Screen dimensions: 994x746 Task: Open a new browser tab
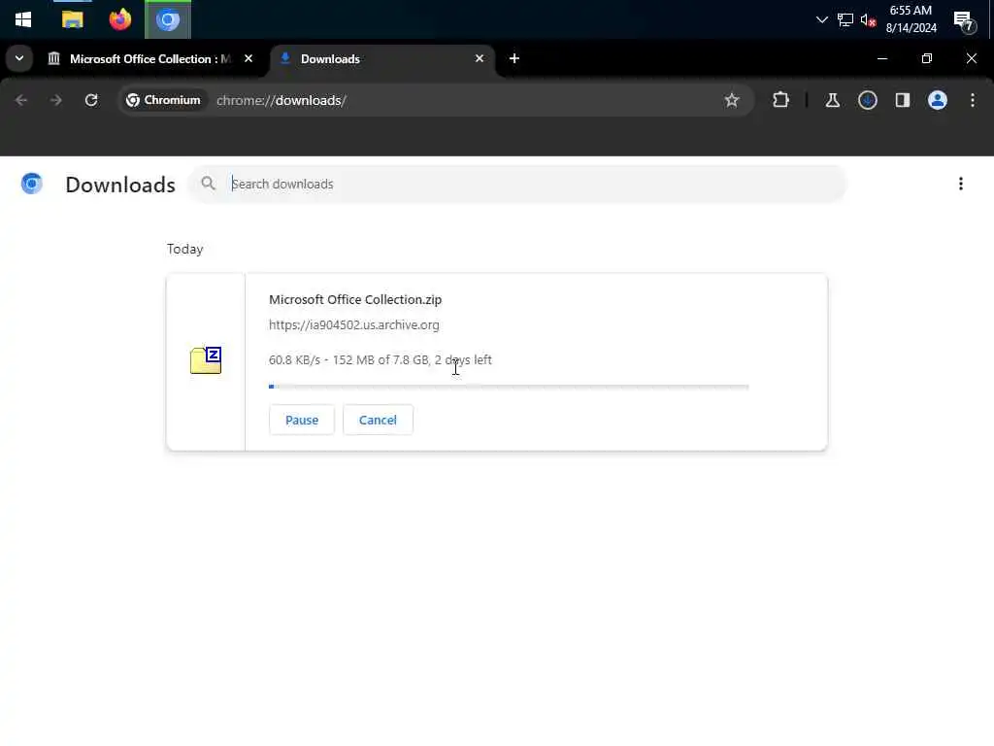pos(514,58)
